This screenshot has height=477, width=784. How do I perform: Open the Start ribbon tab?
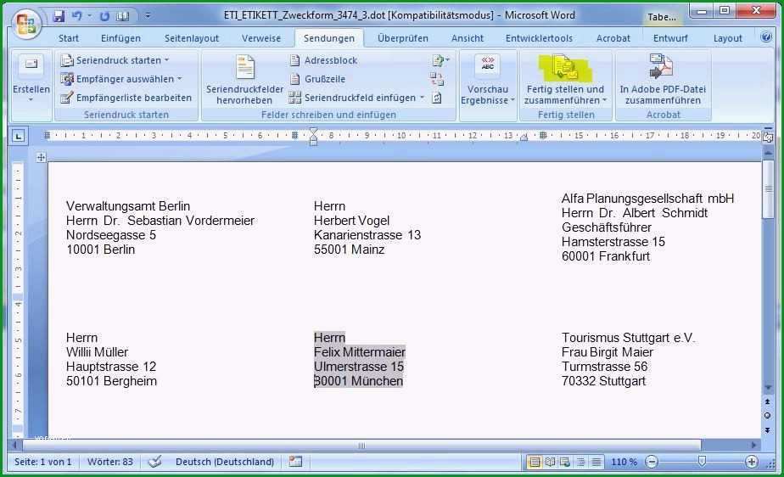coord(69,38)
